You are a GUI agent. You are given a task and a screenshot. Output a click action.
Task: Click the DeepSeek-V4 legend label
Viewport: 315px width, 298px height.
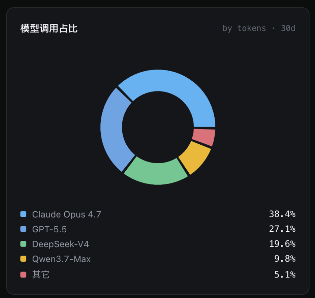60,244
